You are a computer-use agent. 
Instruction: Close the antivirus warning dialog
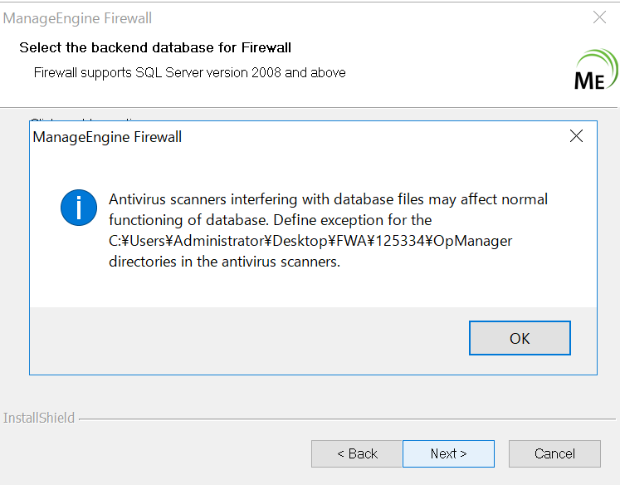[x=576, y=137]
